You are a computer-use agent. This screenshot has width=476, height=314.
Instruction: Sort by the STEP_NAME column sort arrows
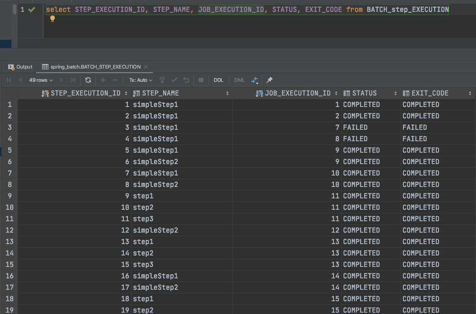click(227, 93)
